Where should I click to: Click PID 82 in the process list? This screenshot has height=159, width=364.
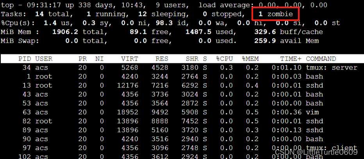27,121
